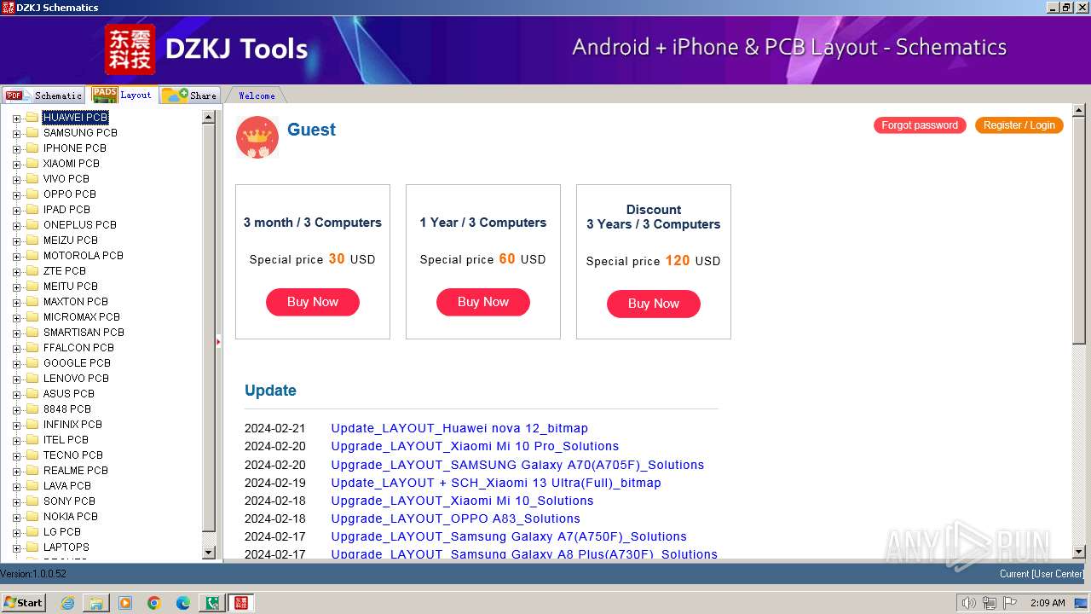Click the DZKJ Tools red logo
Image resolution: width=1091 pixels, height=614 pixels.
(x=130, y=49)
